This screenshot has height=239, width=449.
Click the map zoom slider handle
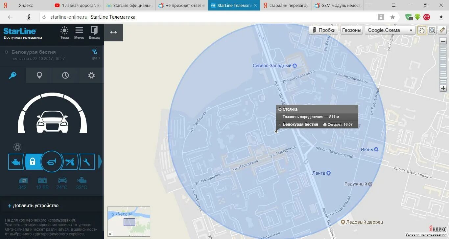click(443, 78)
